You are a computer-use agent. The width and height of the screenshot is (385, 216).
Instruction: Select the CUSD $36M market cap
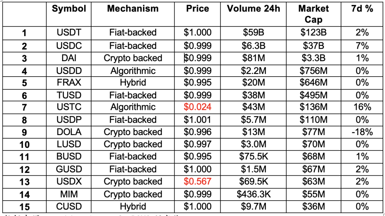point(314,207)
